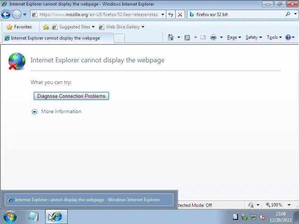Refresh the page with the refresh icon
This screenshot has height=224, width=299.
171,15
